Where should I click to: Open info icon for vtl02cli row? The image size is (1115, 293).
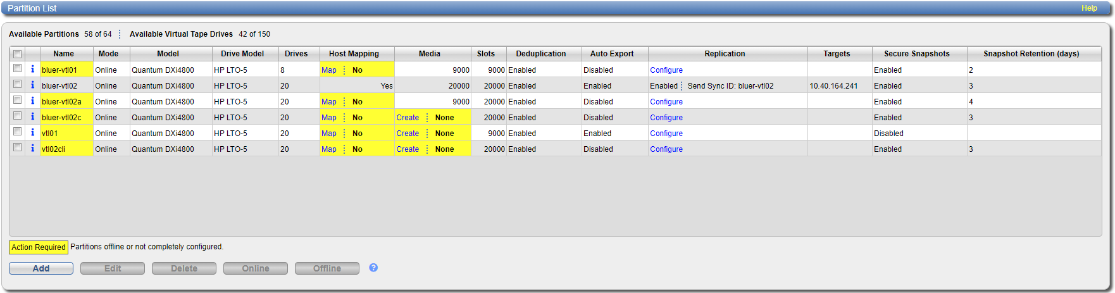point(33,148)
